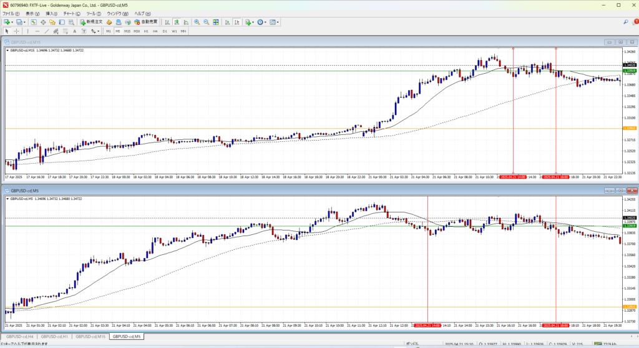Screen dimensions: 639x348
Task: Tile chart windows with the tile icon
Action: pos(216,22)
